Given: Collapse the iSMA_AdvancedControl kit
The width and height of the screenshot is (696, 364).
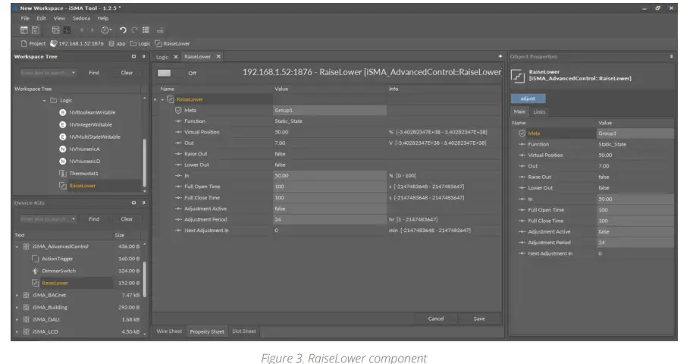Looking at the screenshot, I should [17, 246].
